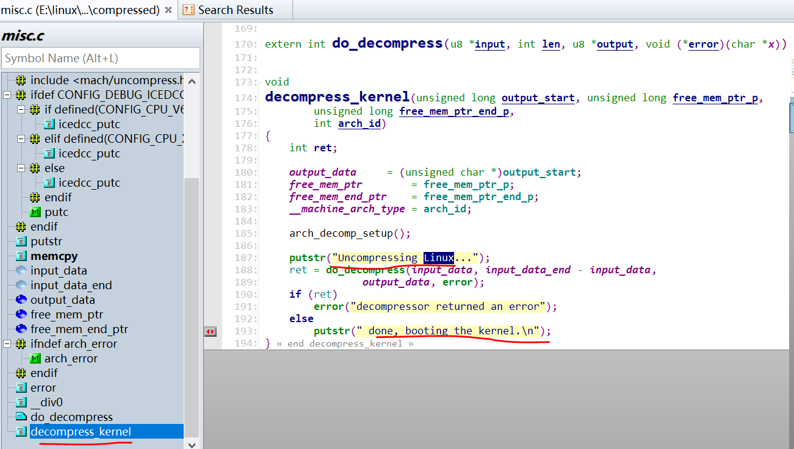Select the include <mach/uncompress.h symbol
Screen dimensions: 794x449
107,81
